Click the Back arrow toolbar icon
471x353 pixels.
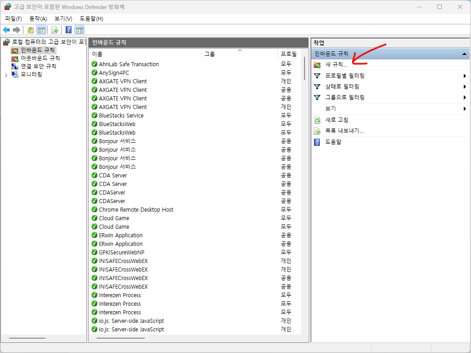tap(6, 30)
